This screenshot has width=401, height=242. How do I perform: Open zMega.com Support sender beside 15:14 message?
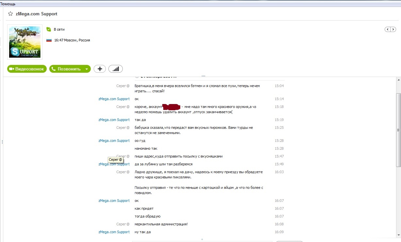[x=114, y=99]
